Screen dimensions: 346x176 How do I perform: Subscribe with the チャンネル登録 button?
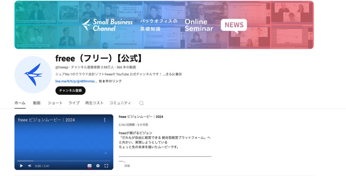pyautogui.click(x=70, y=90)
